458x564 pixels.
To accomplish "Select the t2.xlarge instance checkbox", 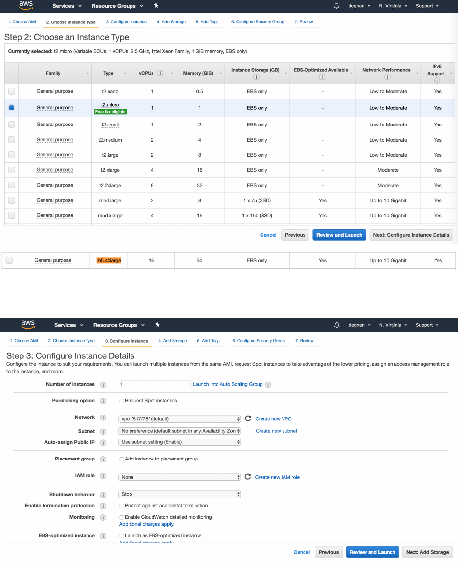I will pos(12,170).
